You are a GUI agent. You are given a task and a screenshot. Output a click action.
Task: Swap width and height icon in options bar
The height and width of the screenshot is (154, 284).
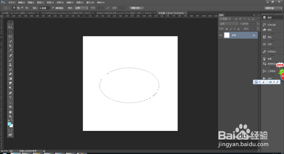coord(108,8)
